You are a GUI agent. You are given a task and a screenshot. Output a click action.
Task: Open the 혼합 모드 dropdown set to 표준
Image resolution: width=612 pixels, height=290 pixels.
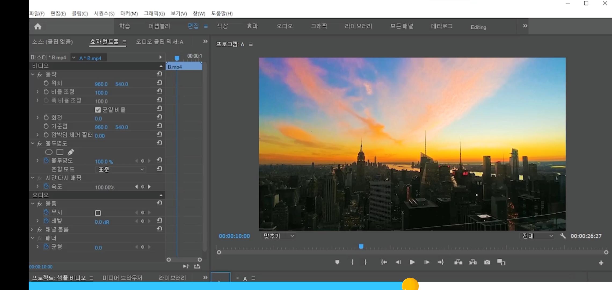[120, 169]
